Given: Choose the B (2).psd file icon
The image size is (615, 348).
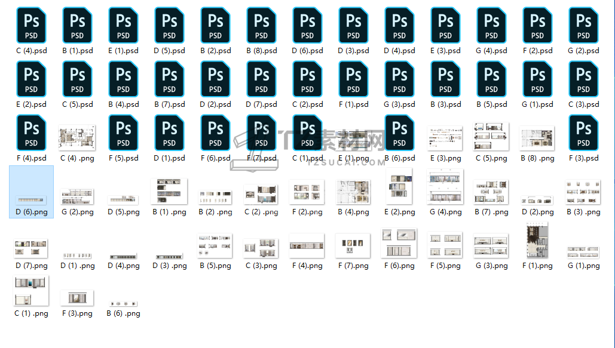Looking at the screenshot, I should tap(215, 25).
